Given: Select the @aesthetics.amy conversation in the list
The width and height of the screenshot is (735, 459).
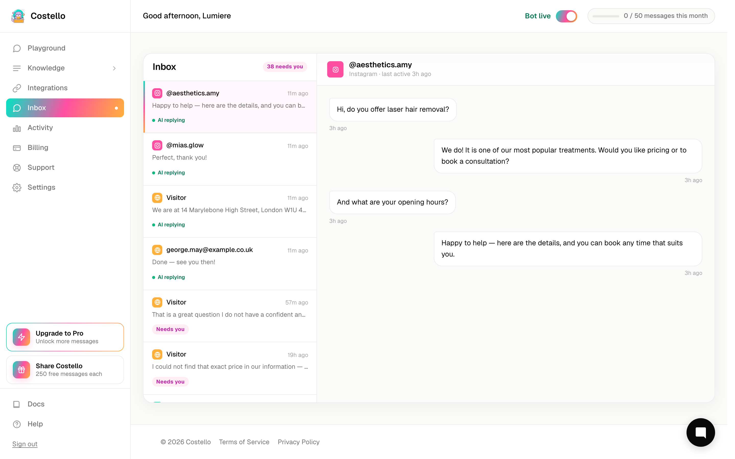Looking at the screenshot, I should point(230,107).
